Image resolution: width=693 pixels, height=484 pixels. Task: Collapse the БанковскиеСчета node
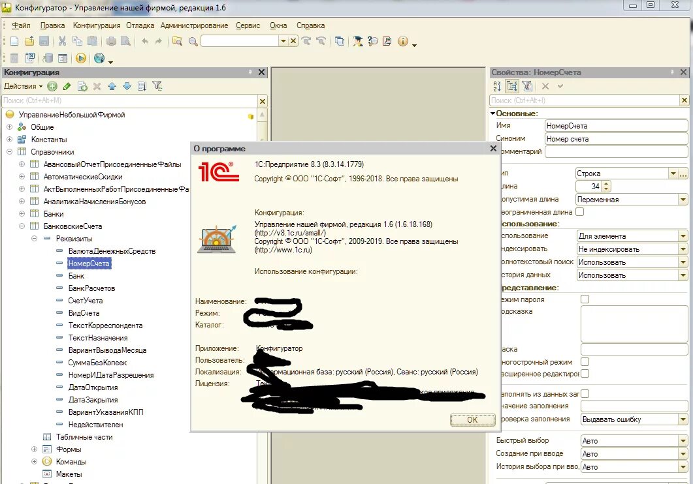pyautogui.click(x=22, y=226)
